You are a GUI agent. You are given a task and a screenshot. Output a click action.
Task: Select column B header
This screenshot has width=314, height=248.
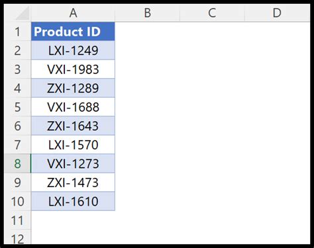(x=148, y=13)
